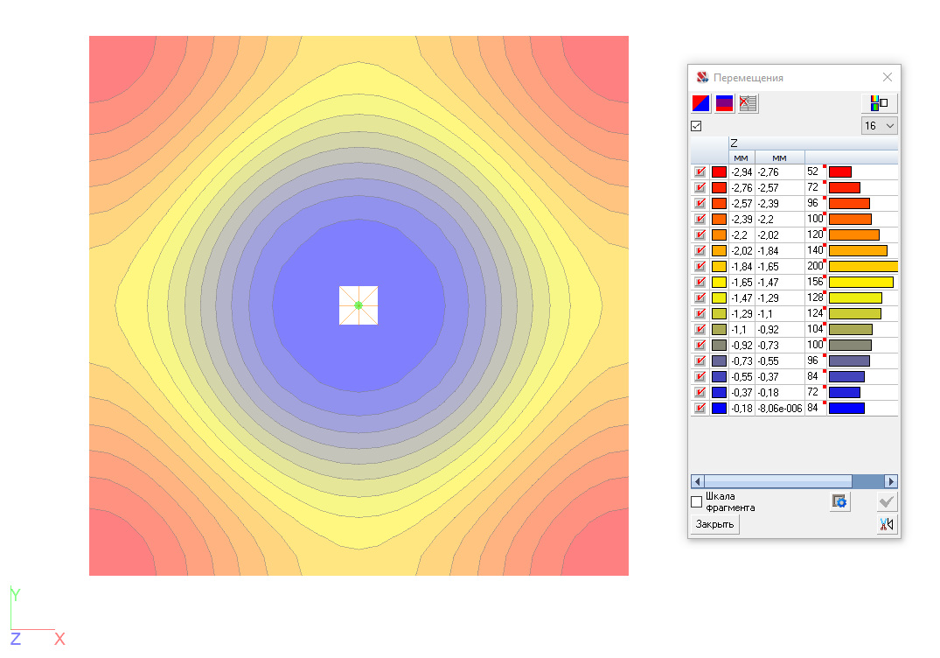Viewport: 940px width, 658px height.
Task: Click the Закрыть button
Action: click(714, 524)
